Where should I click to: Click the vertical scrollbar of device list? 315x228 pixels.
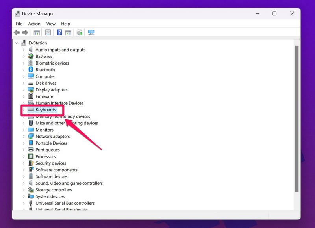point(296,118)
